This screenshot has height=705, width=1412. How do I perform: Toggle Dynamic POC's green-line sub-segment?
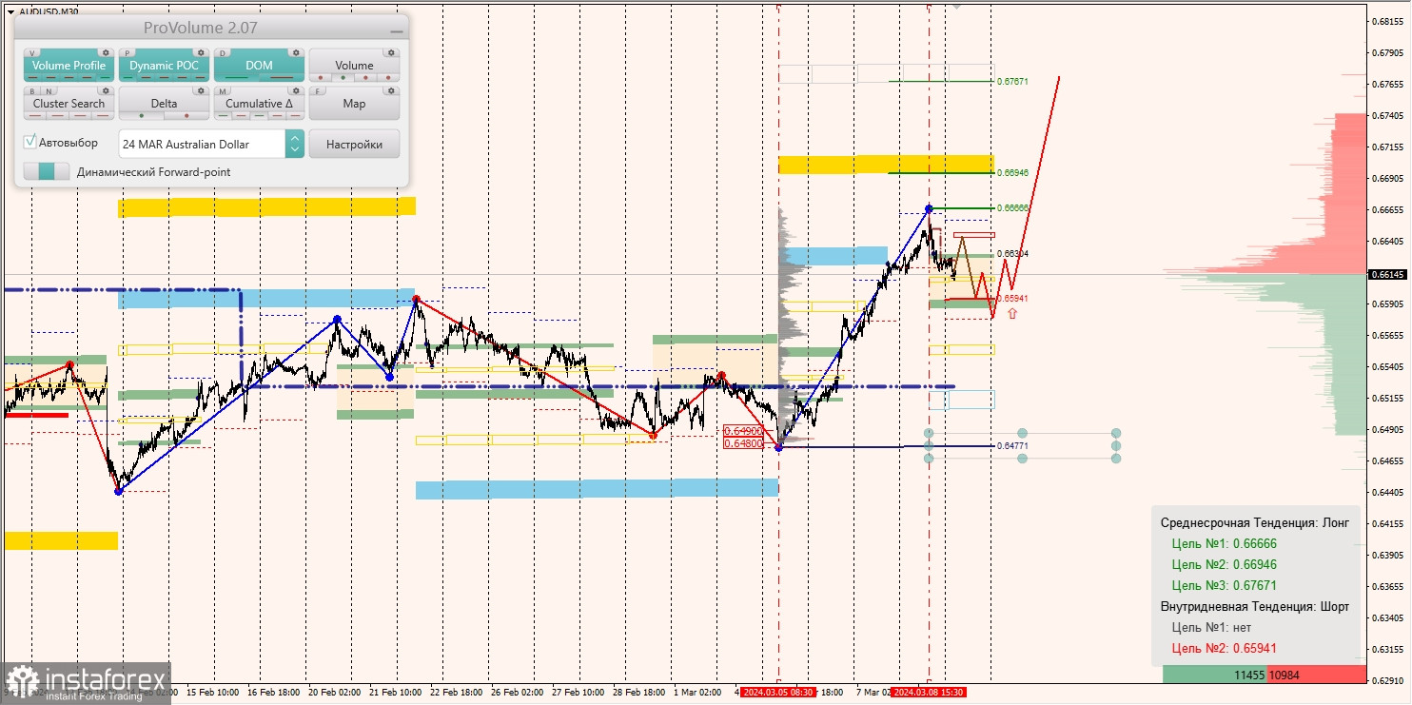127,77
